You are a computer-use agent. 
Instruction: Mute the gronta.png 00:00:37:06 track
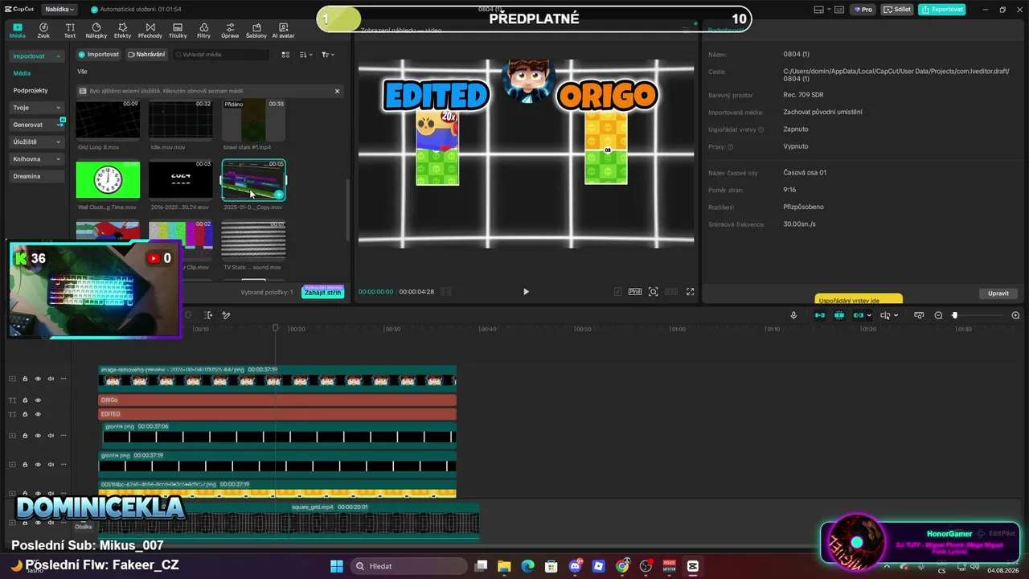click(x=51, y=435)
